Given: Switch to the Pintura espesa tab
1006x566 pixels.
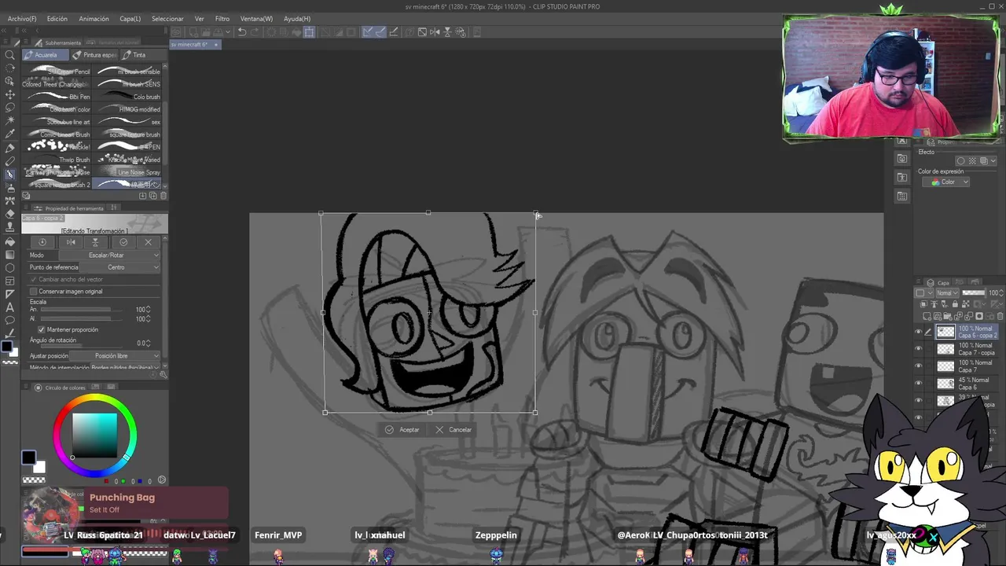Looking at the screenshot, I should pos(94,55).
